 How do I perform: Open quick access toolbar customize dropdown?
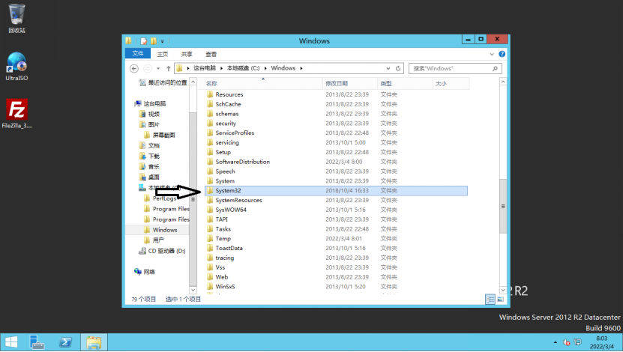(162, 41)
